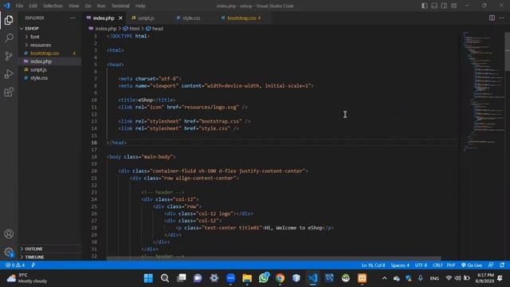This screenshot has width=510, height=287.
Task: Open the Selection menu
Action: pyautogui.click(x=53, y=6)
